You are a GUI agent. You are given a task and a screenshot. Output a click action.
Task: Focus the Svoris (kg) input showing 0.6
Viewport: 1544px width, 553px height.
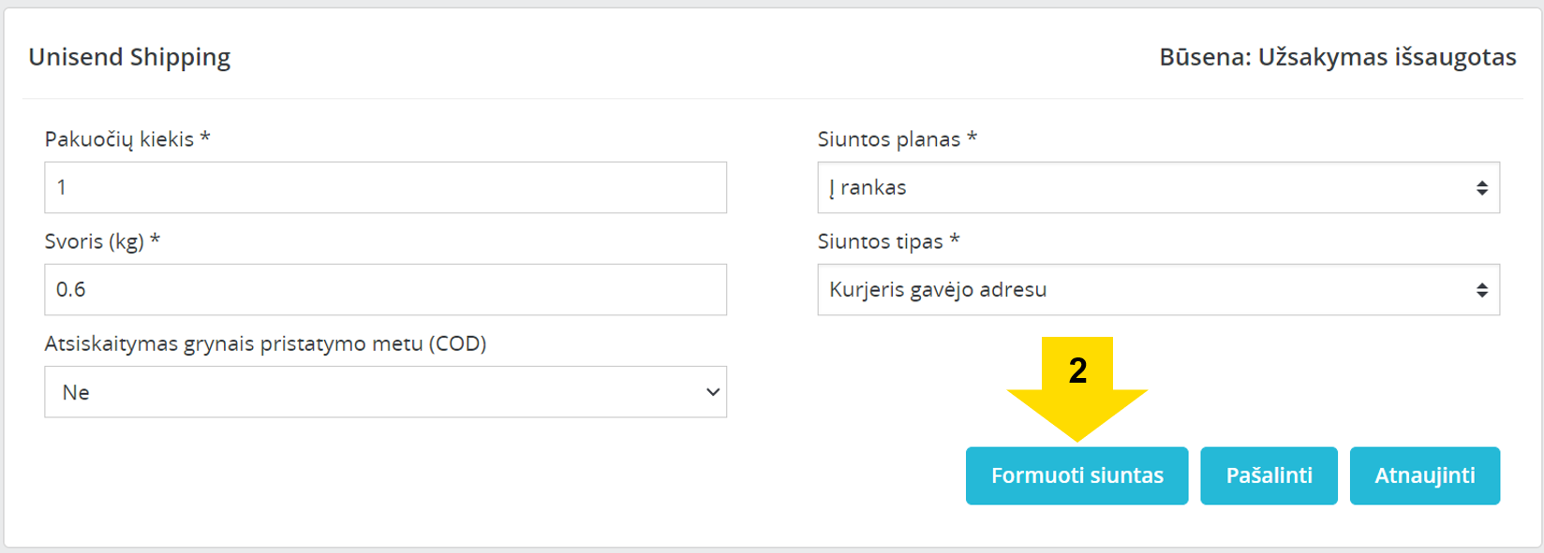pyautogui.click(x=385, y=289)
